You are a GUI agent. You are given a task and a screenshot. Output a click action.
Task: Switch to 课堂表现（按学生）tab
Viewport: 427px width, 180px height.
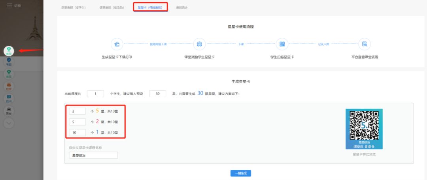point(73,7)
